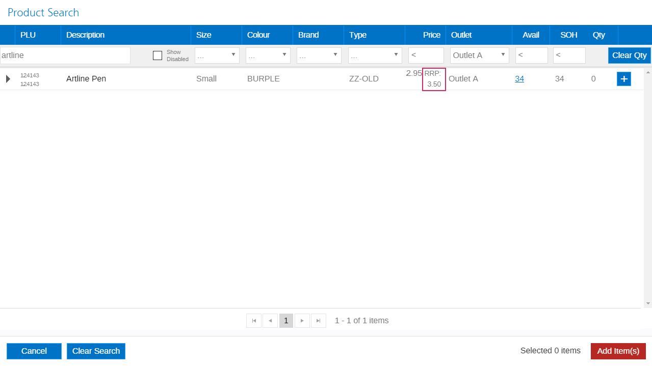
Task: Select page 1 in pager
Action: (286, 321)
